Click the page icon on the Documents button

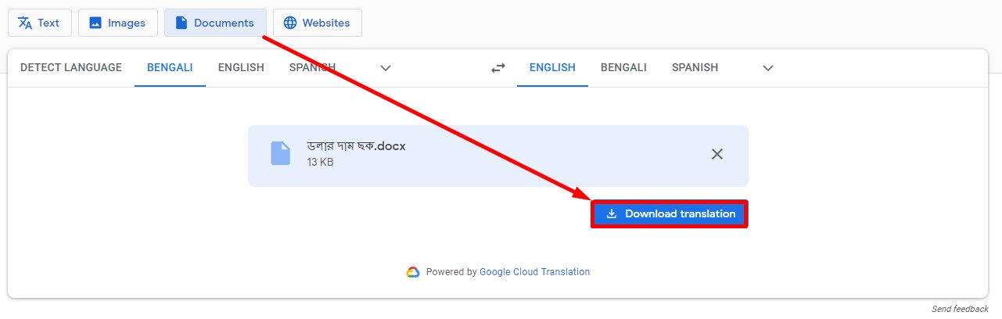pyautogui.click(x=181, y=23)
